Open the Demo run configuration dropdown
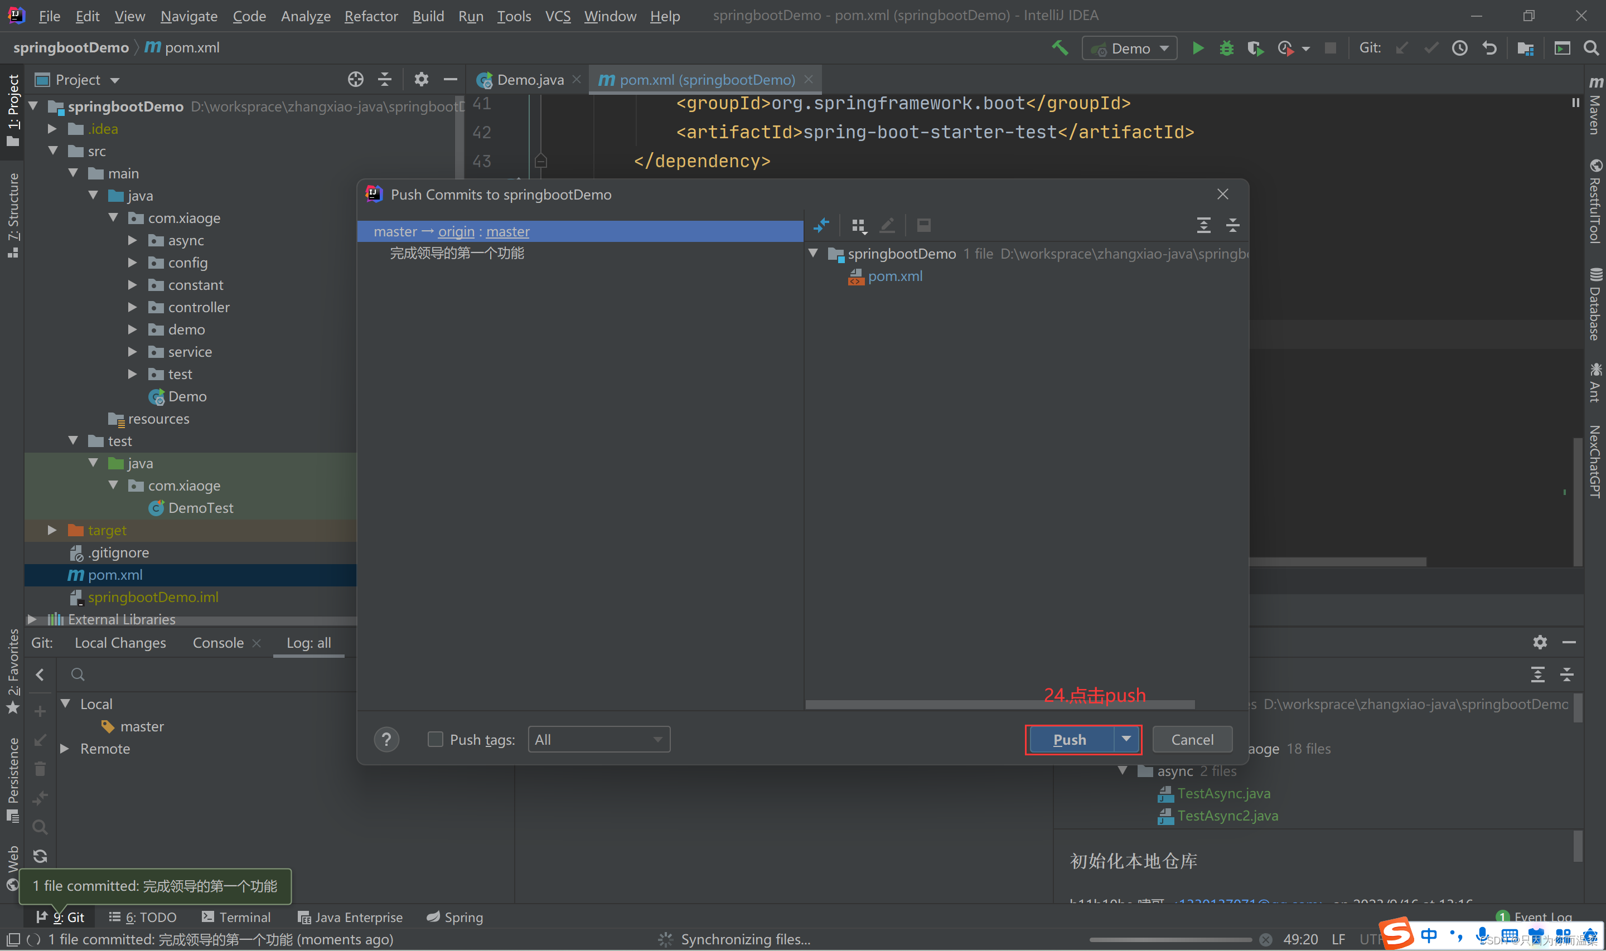The height and width of the screenshot is (951, 1606). [x=1130, y=48]
